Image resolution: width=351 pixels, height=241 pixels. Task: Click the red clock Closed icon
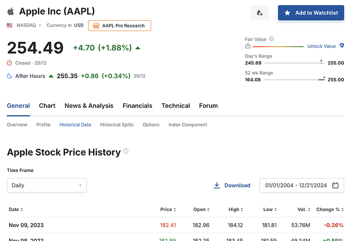[9, 63]
